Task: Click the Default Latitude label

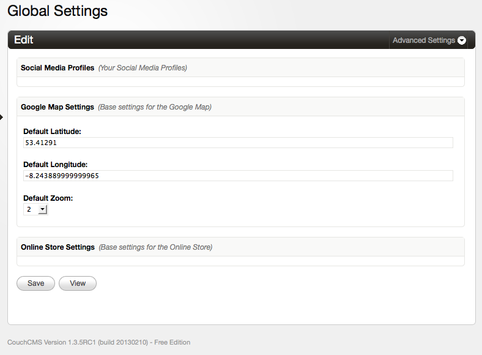Action: pos(52,132)
